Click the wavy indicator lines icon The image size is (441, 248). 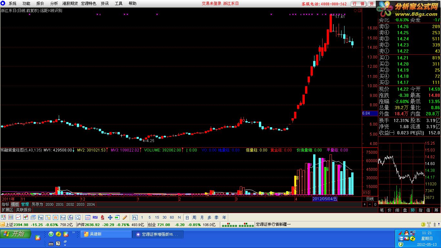(x=88, y=217)
